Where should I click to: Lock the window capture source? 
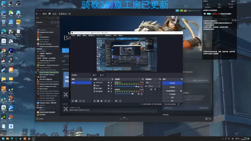(x=111, y=88)
